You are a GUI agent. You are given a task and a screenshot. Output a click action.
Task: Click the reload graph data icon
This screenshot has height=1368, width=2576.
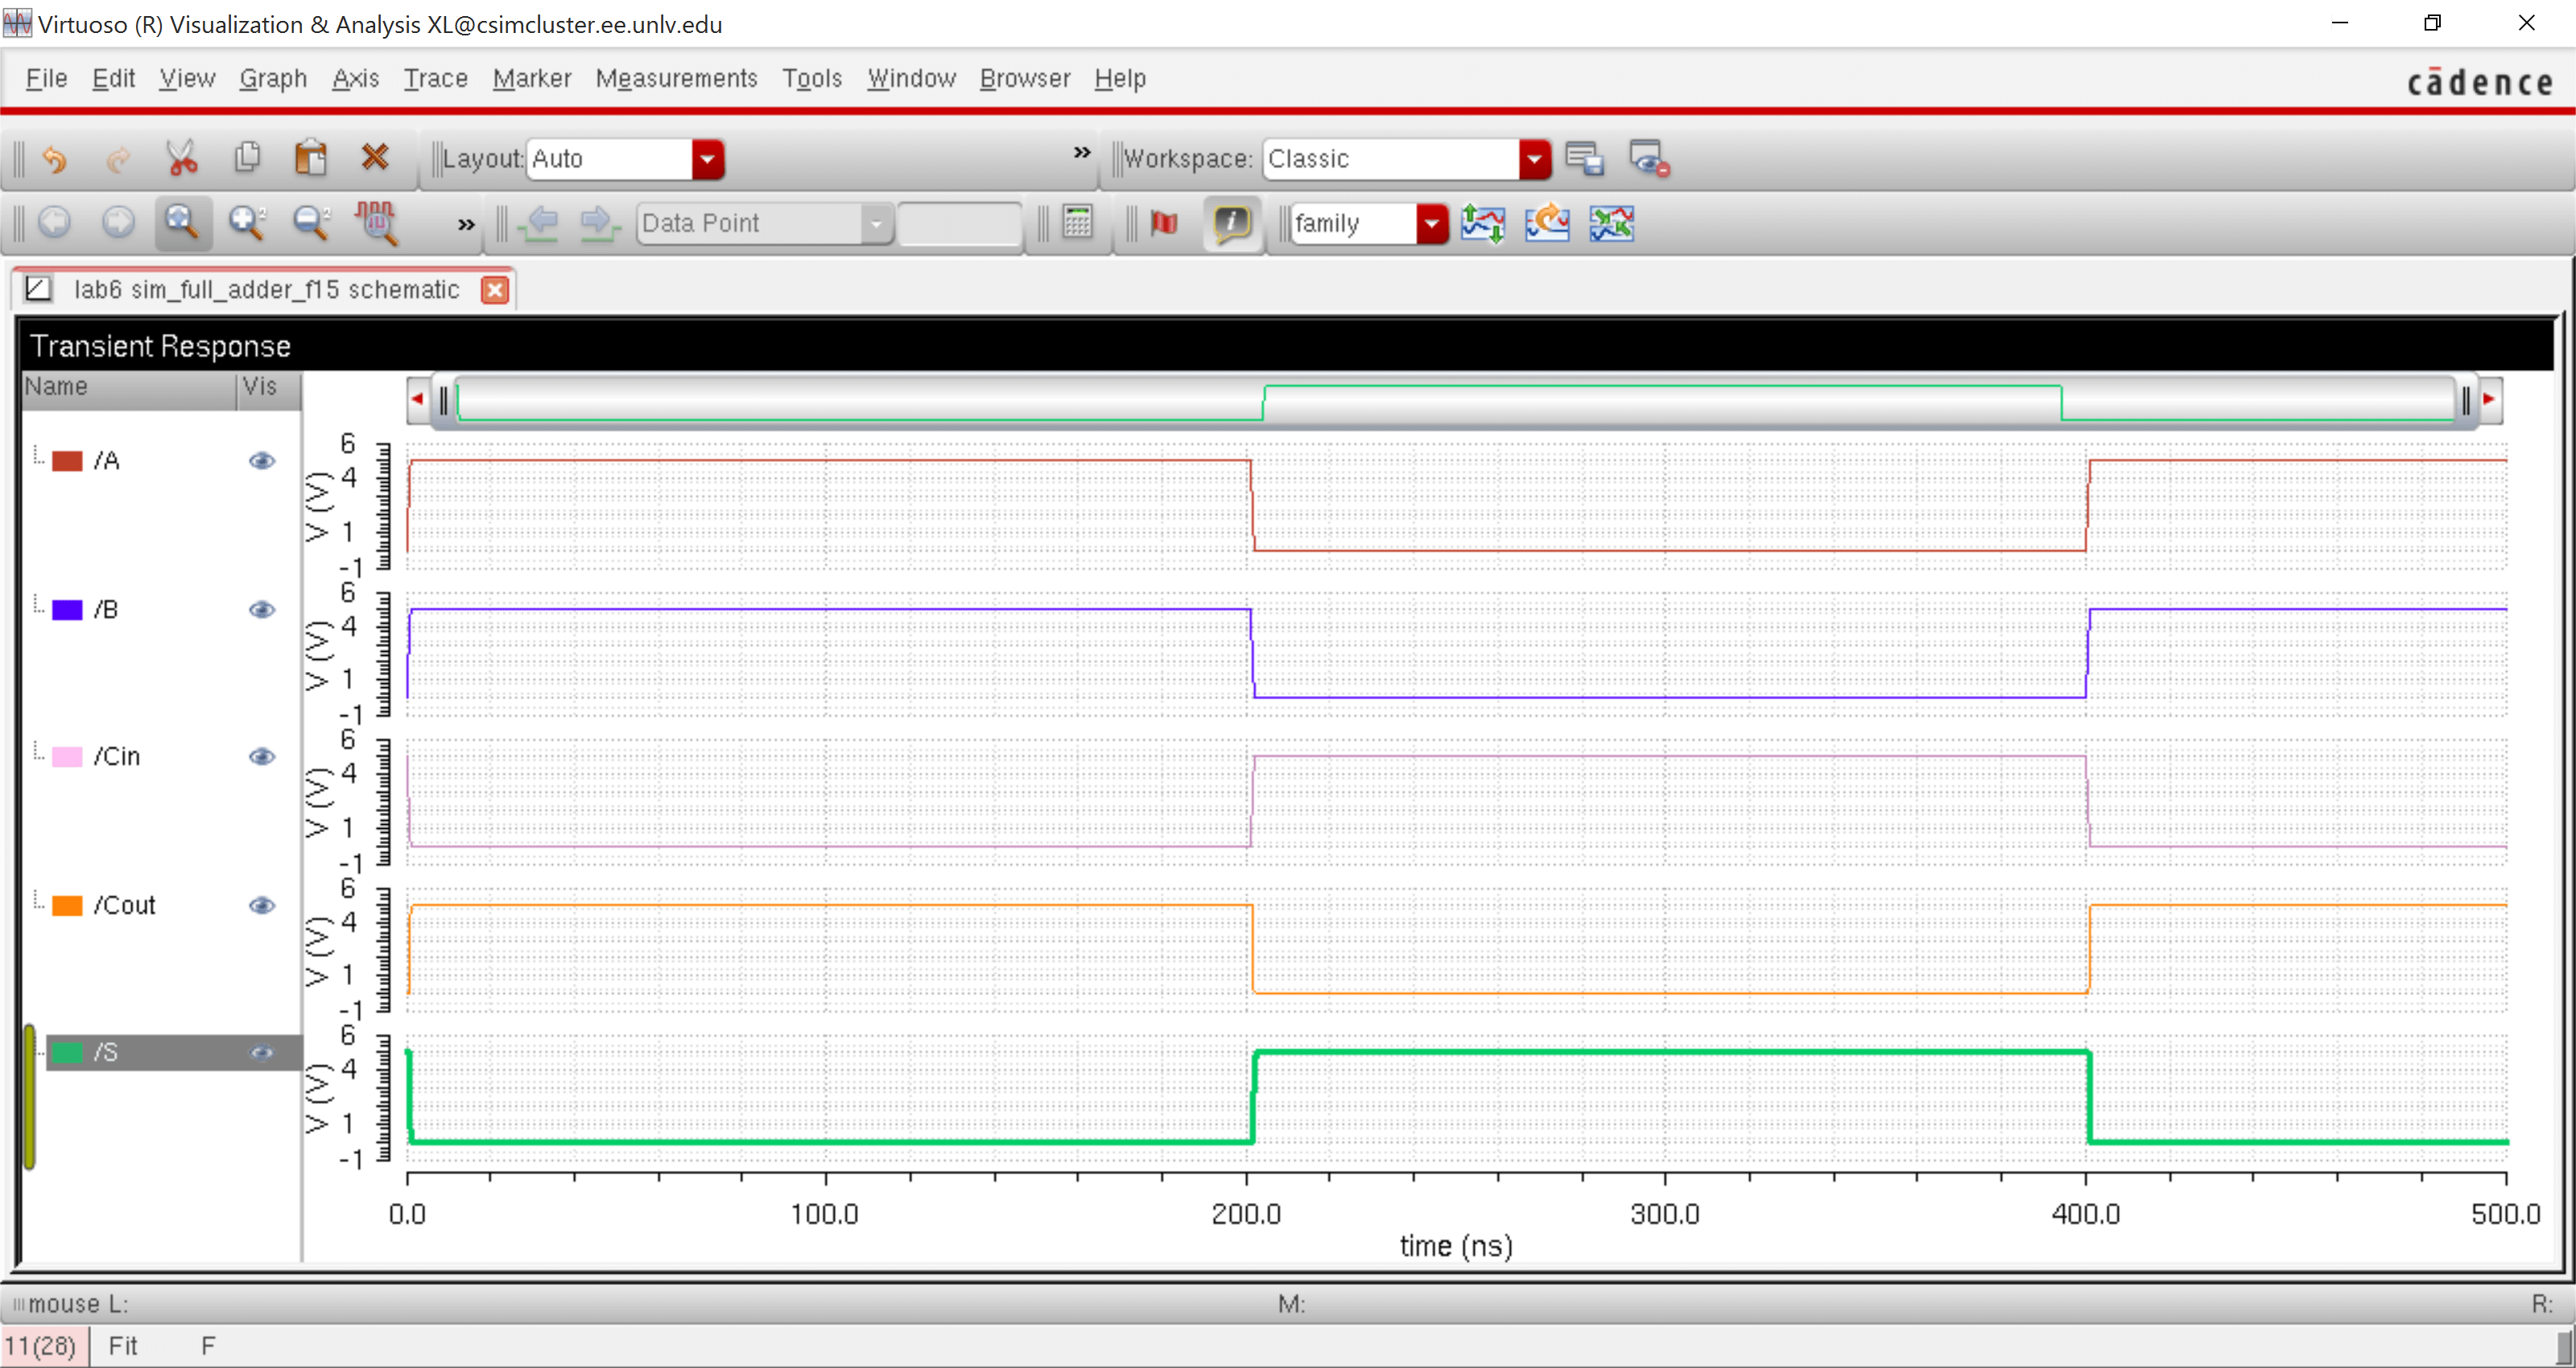click(x=1547, y=223)
